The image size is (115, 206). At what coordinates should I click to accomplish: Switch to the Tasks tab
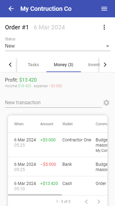[34, 65]
